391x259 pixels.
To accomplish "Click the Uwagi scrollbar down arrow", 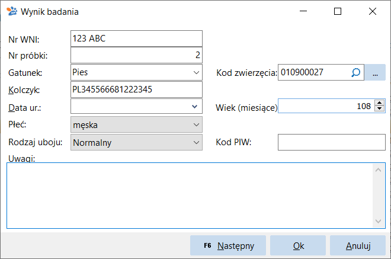I will [x=379, y=221].
